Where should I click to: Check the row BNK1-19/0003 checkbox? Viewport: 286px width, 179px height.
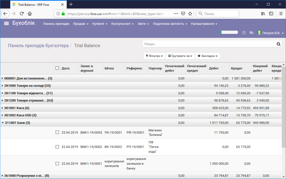coord(57,132)
